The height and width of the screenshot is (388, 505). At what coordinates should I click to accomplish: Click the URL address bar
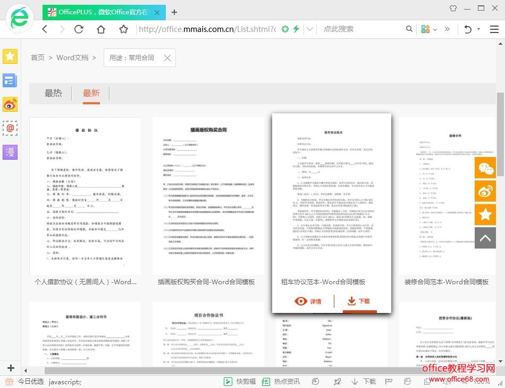coord(207,29)
